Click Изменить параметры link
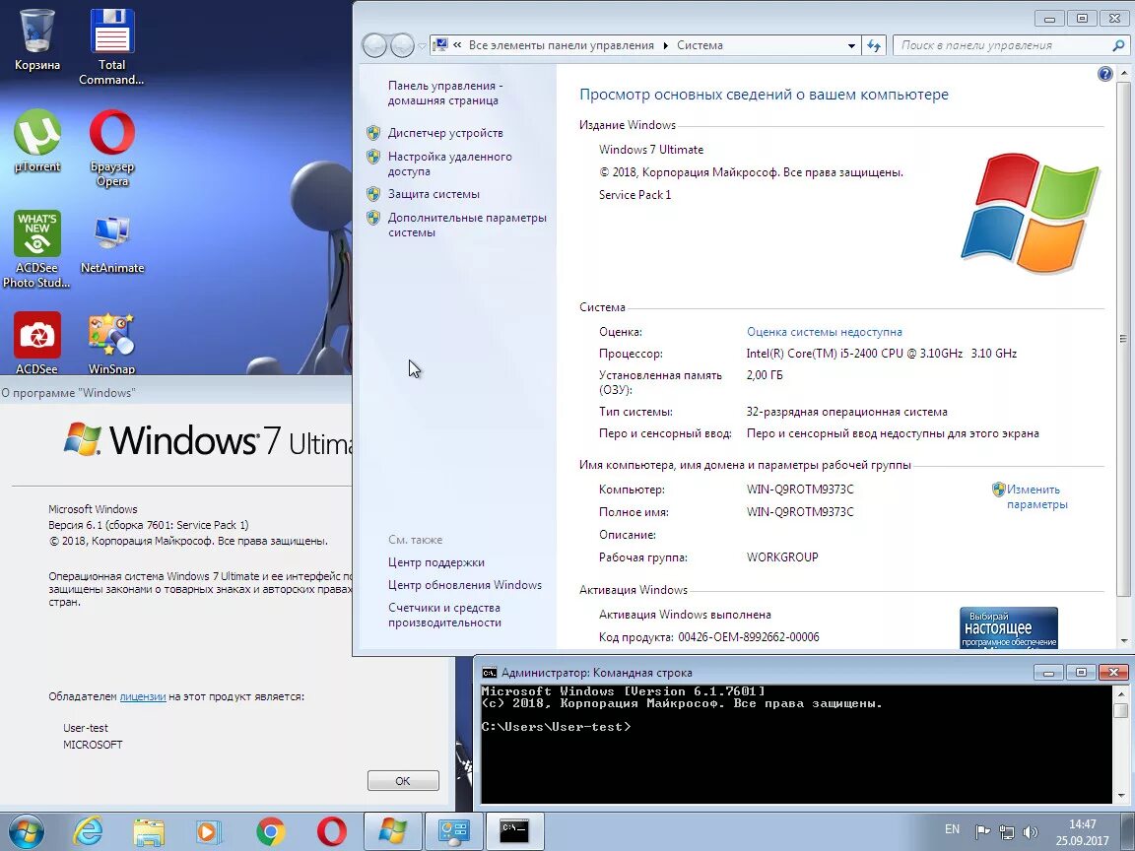The width and height of the screenshot is (1135, 851). pos(1036,497)
